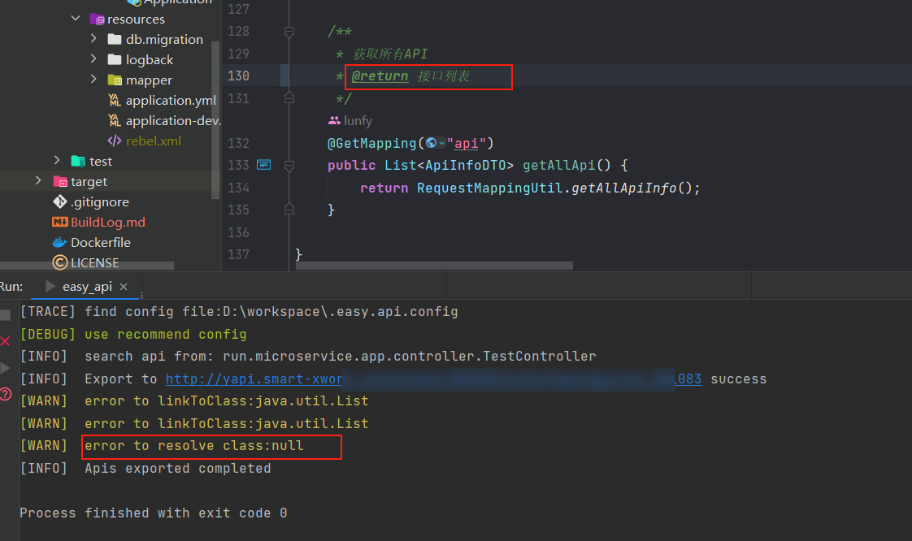
Task: Select .gitignore in the project tree
Action: 100,201
